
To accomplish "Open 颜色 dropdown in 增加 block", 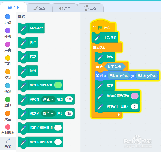I will tap(48, 99).
